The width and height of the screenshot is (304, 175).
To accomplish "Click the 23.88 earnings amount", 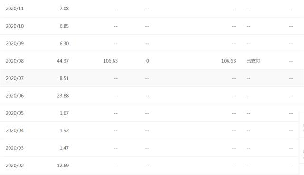I will (x=63, y=96).
